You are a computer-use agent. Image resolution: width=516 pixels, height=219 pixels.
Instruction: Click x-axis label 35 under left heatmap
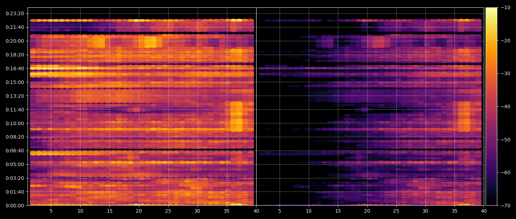tap(227, 211)
